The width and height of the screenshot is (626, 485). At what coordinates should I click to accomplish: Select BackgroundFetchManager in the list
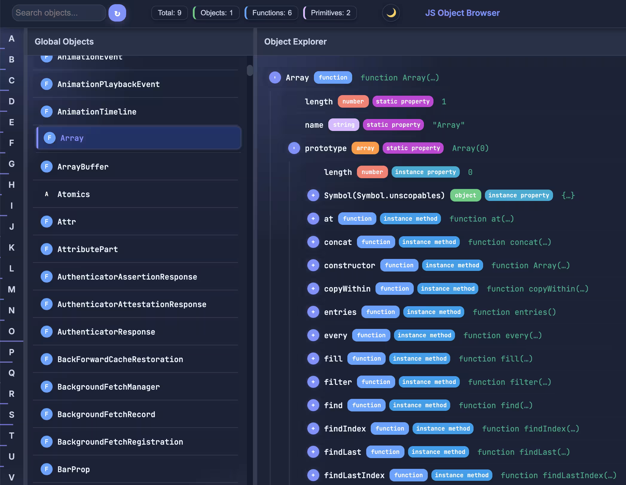pos(135,387)
